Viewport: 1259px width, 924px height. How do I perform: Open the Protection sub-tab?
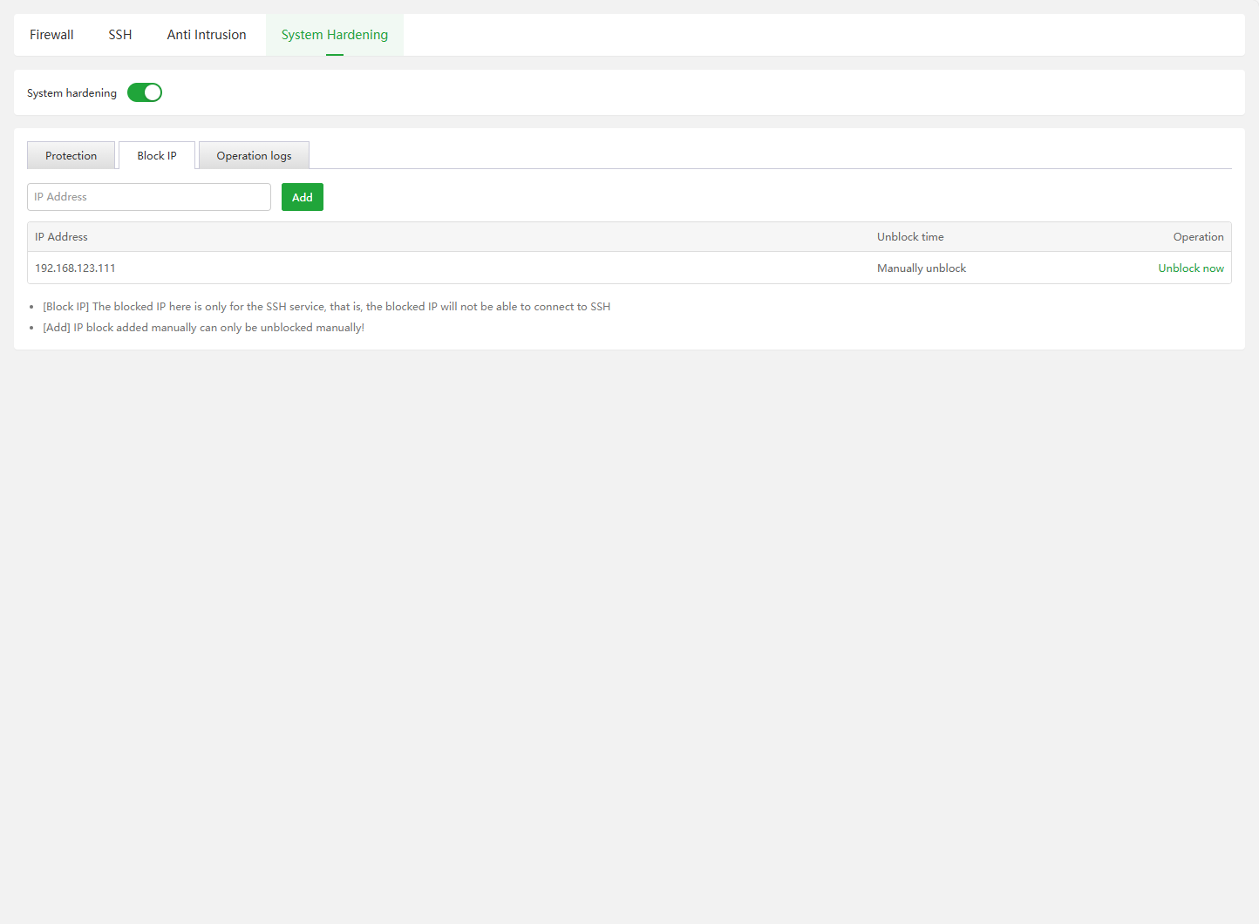click(x=71, y=155)
